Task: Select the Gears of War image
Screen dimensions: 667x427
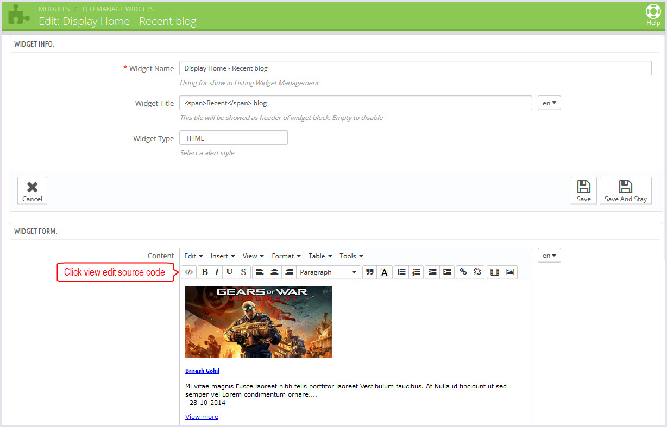Action: click(x=259, y=322)
